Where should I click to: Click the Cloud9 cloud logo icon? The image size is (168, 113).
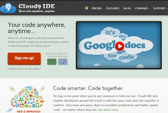click(x=8, y=8)
